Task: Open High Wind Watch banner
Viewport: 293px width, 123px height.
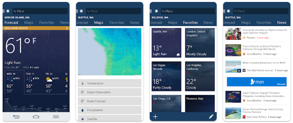Action: pos(36,28)
